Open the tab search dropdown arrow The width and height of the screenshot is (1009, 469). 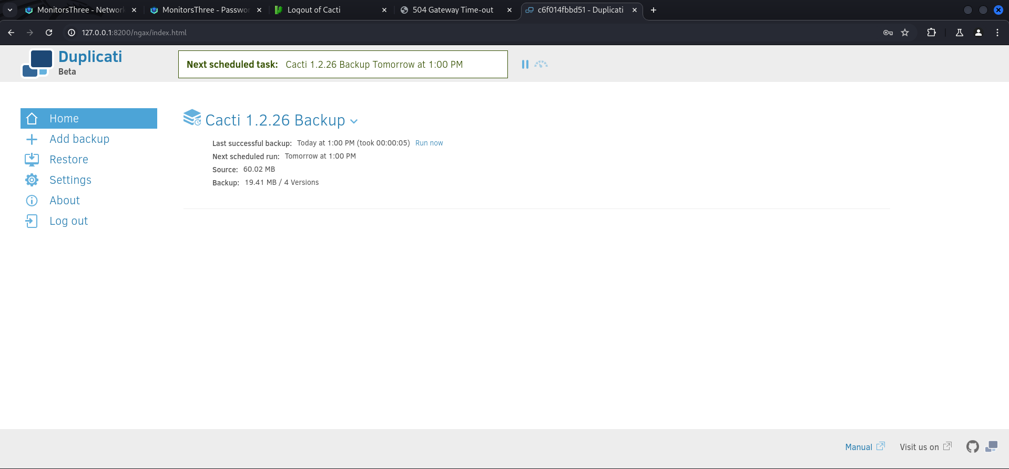click(10, 10)
